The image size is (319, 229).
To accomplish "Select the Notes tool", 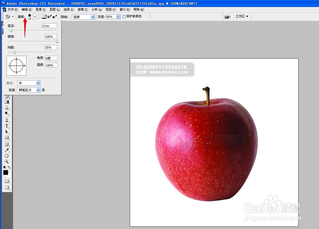I will (x=7, y=144).
